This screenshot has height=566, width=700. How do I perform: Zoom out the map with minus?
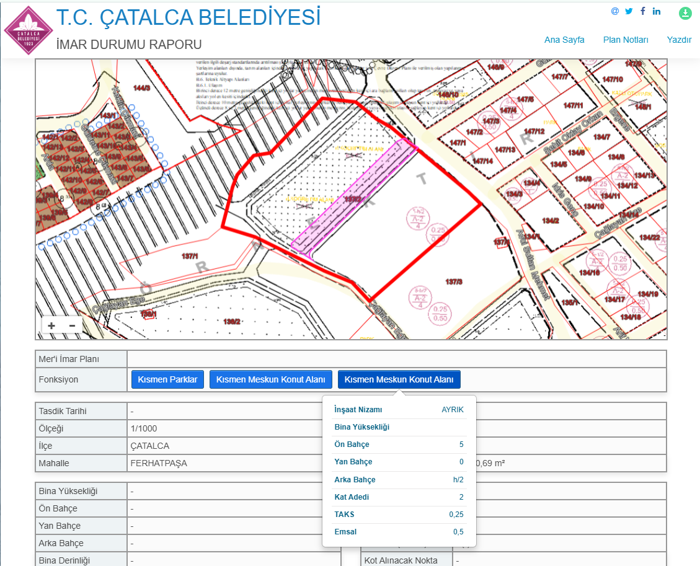pyautogui.click(x=72, y=325)
